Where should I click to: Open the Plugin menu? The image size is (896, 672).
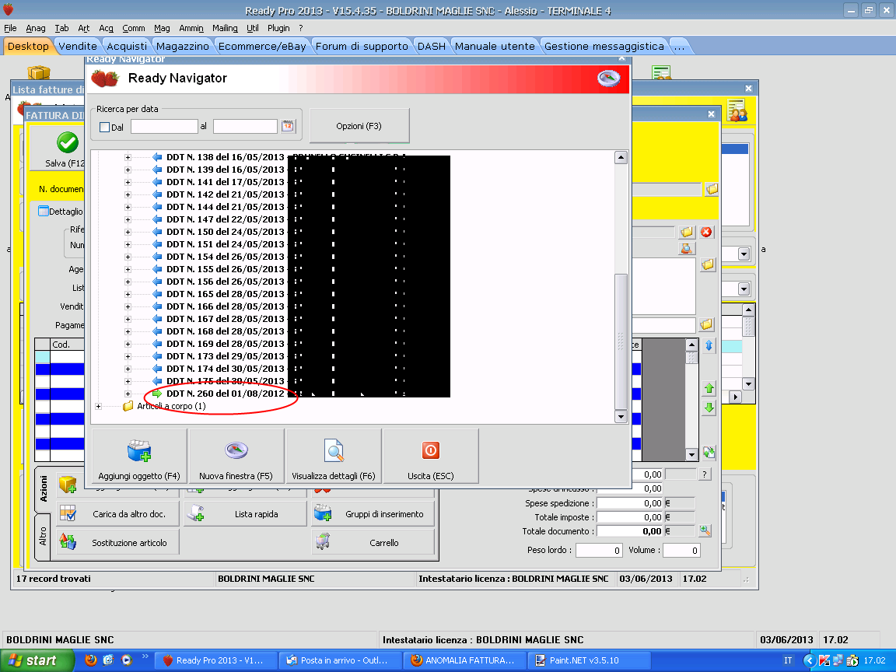click(278, 28)
